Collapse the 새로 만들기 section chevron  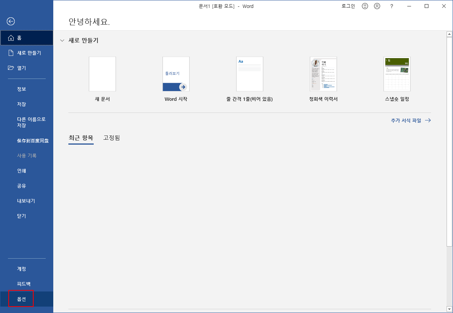click(x=62, y=41)
